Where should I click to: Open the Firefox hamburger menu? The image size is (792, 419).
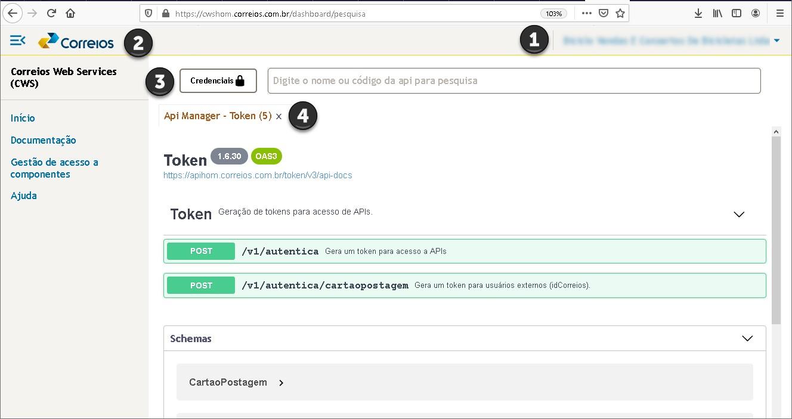pyautogui.click(x=779, y=13)
